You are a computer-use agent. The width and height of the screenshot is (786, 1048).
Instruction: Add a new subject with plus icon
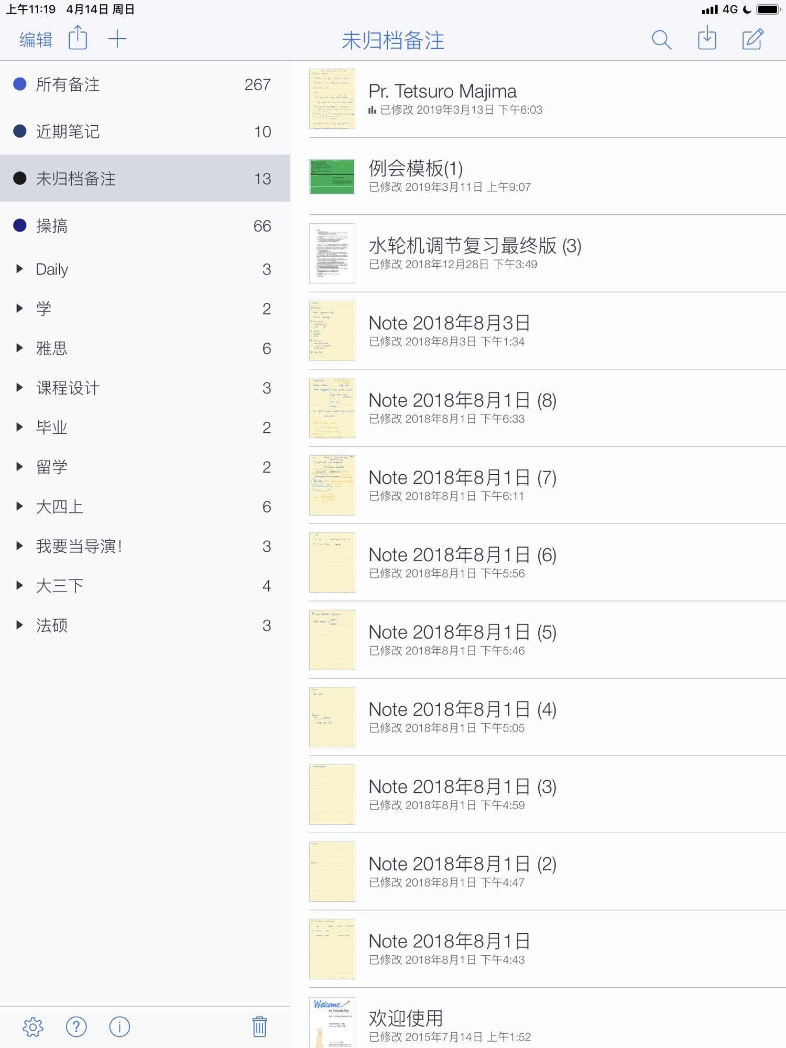click(x=117, y=39)
